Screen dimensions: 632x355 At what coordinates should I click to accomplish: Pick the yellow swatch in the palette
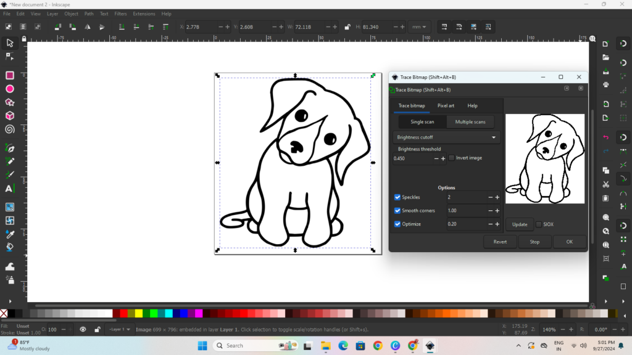(x=138, y=314)
